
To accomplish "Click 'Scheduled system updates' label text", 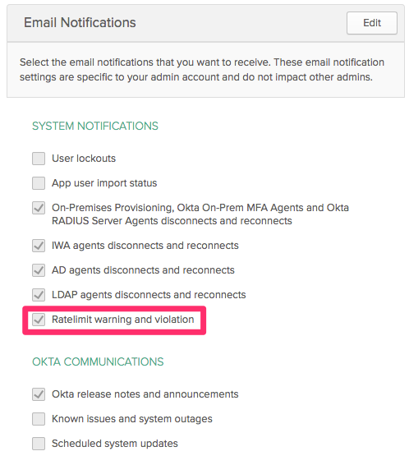I will tap(115, 444).
